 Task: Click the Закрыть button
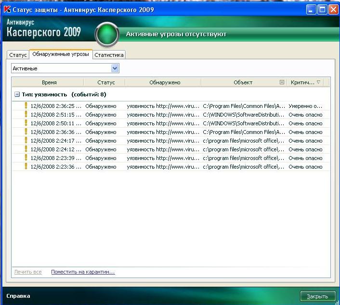(x=318, y=296)
